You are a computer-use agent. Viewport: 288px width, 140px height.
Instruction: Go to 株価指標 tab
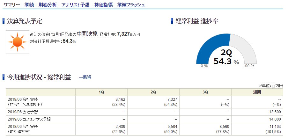[103, 5]
